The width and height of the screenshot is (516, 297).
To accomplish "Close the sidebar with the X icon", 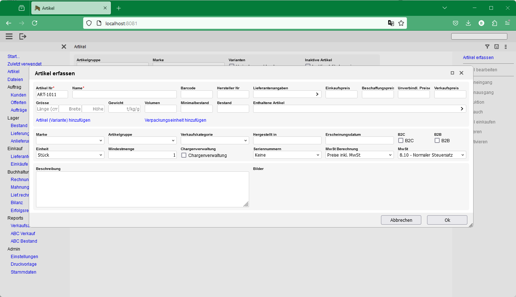I will [x=64, y=46].
